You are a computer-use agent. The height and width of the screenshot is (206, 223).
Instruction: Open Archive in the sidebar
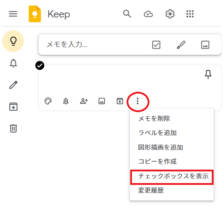click(x=13, y=107)
